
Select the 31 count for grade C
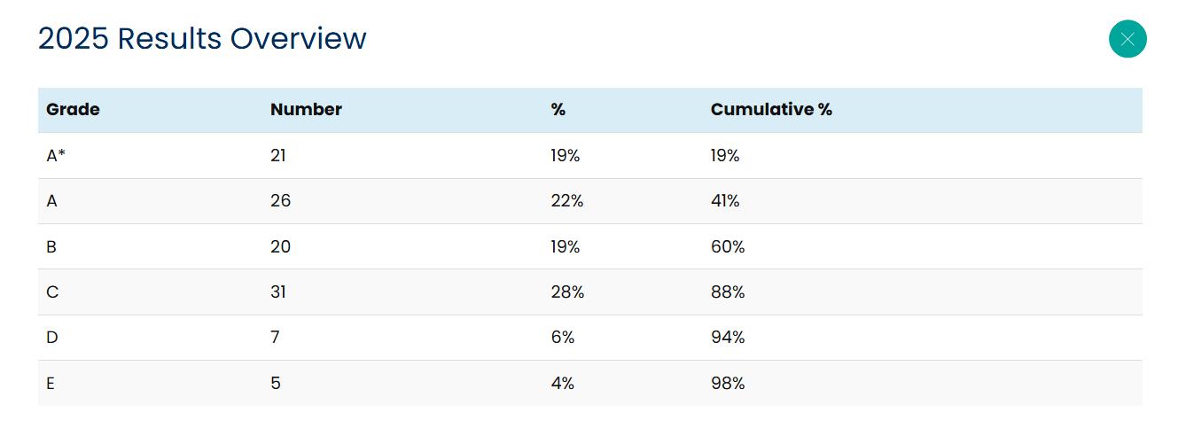(278, 292)
